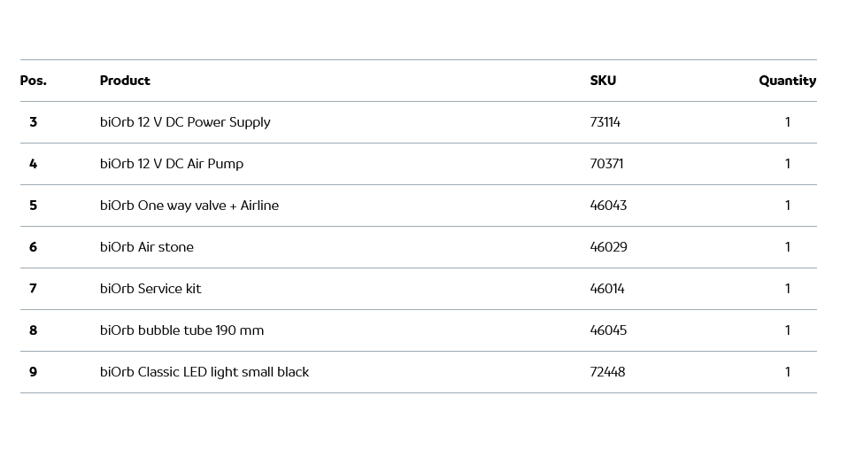
Task: Select biOrb bubble tube 190 mm
Action: [x=181, y=330]
